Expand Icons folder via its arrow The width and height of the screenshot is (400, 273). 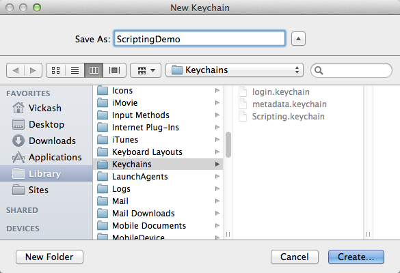tap(217, 91)
